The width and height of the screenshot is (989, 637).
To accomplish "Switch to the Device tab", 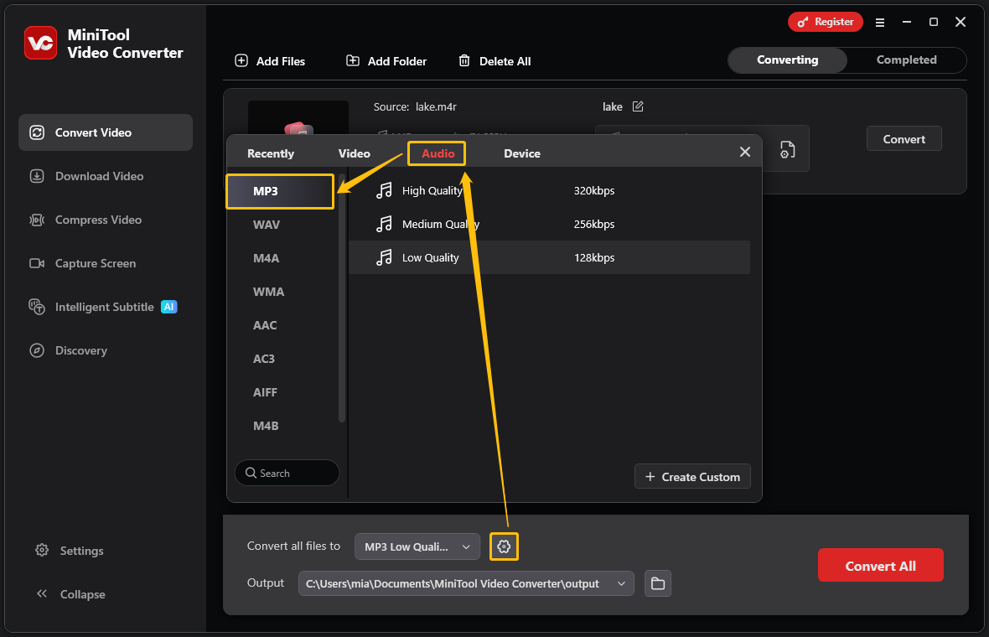I will coord(522,153).
